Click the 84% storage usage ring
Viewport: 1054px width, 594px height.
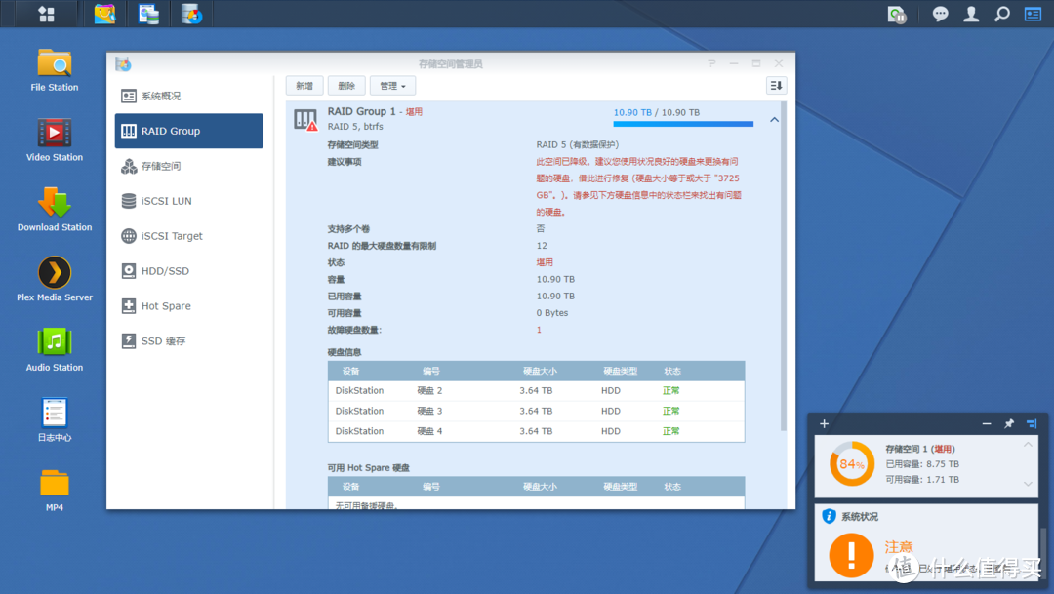point(852,463)
